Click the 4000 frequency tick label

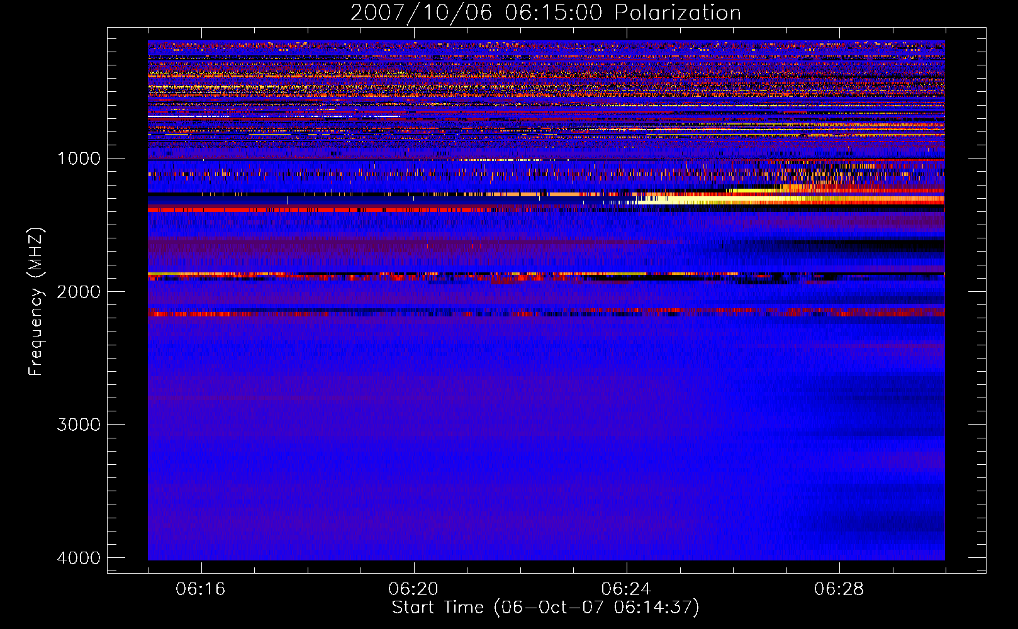(x=79, y=558)
